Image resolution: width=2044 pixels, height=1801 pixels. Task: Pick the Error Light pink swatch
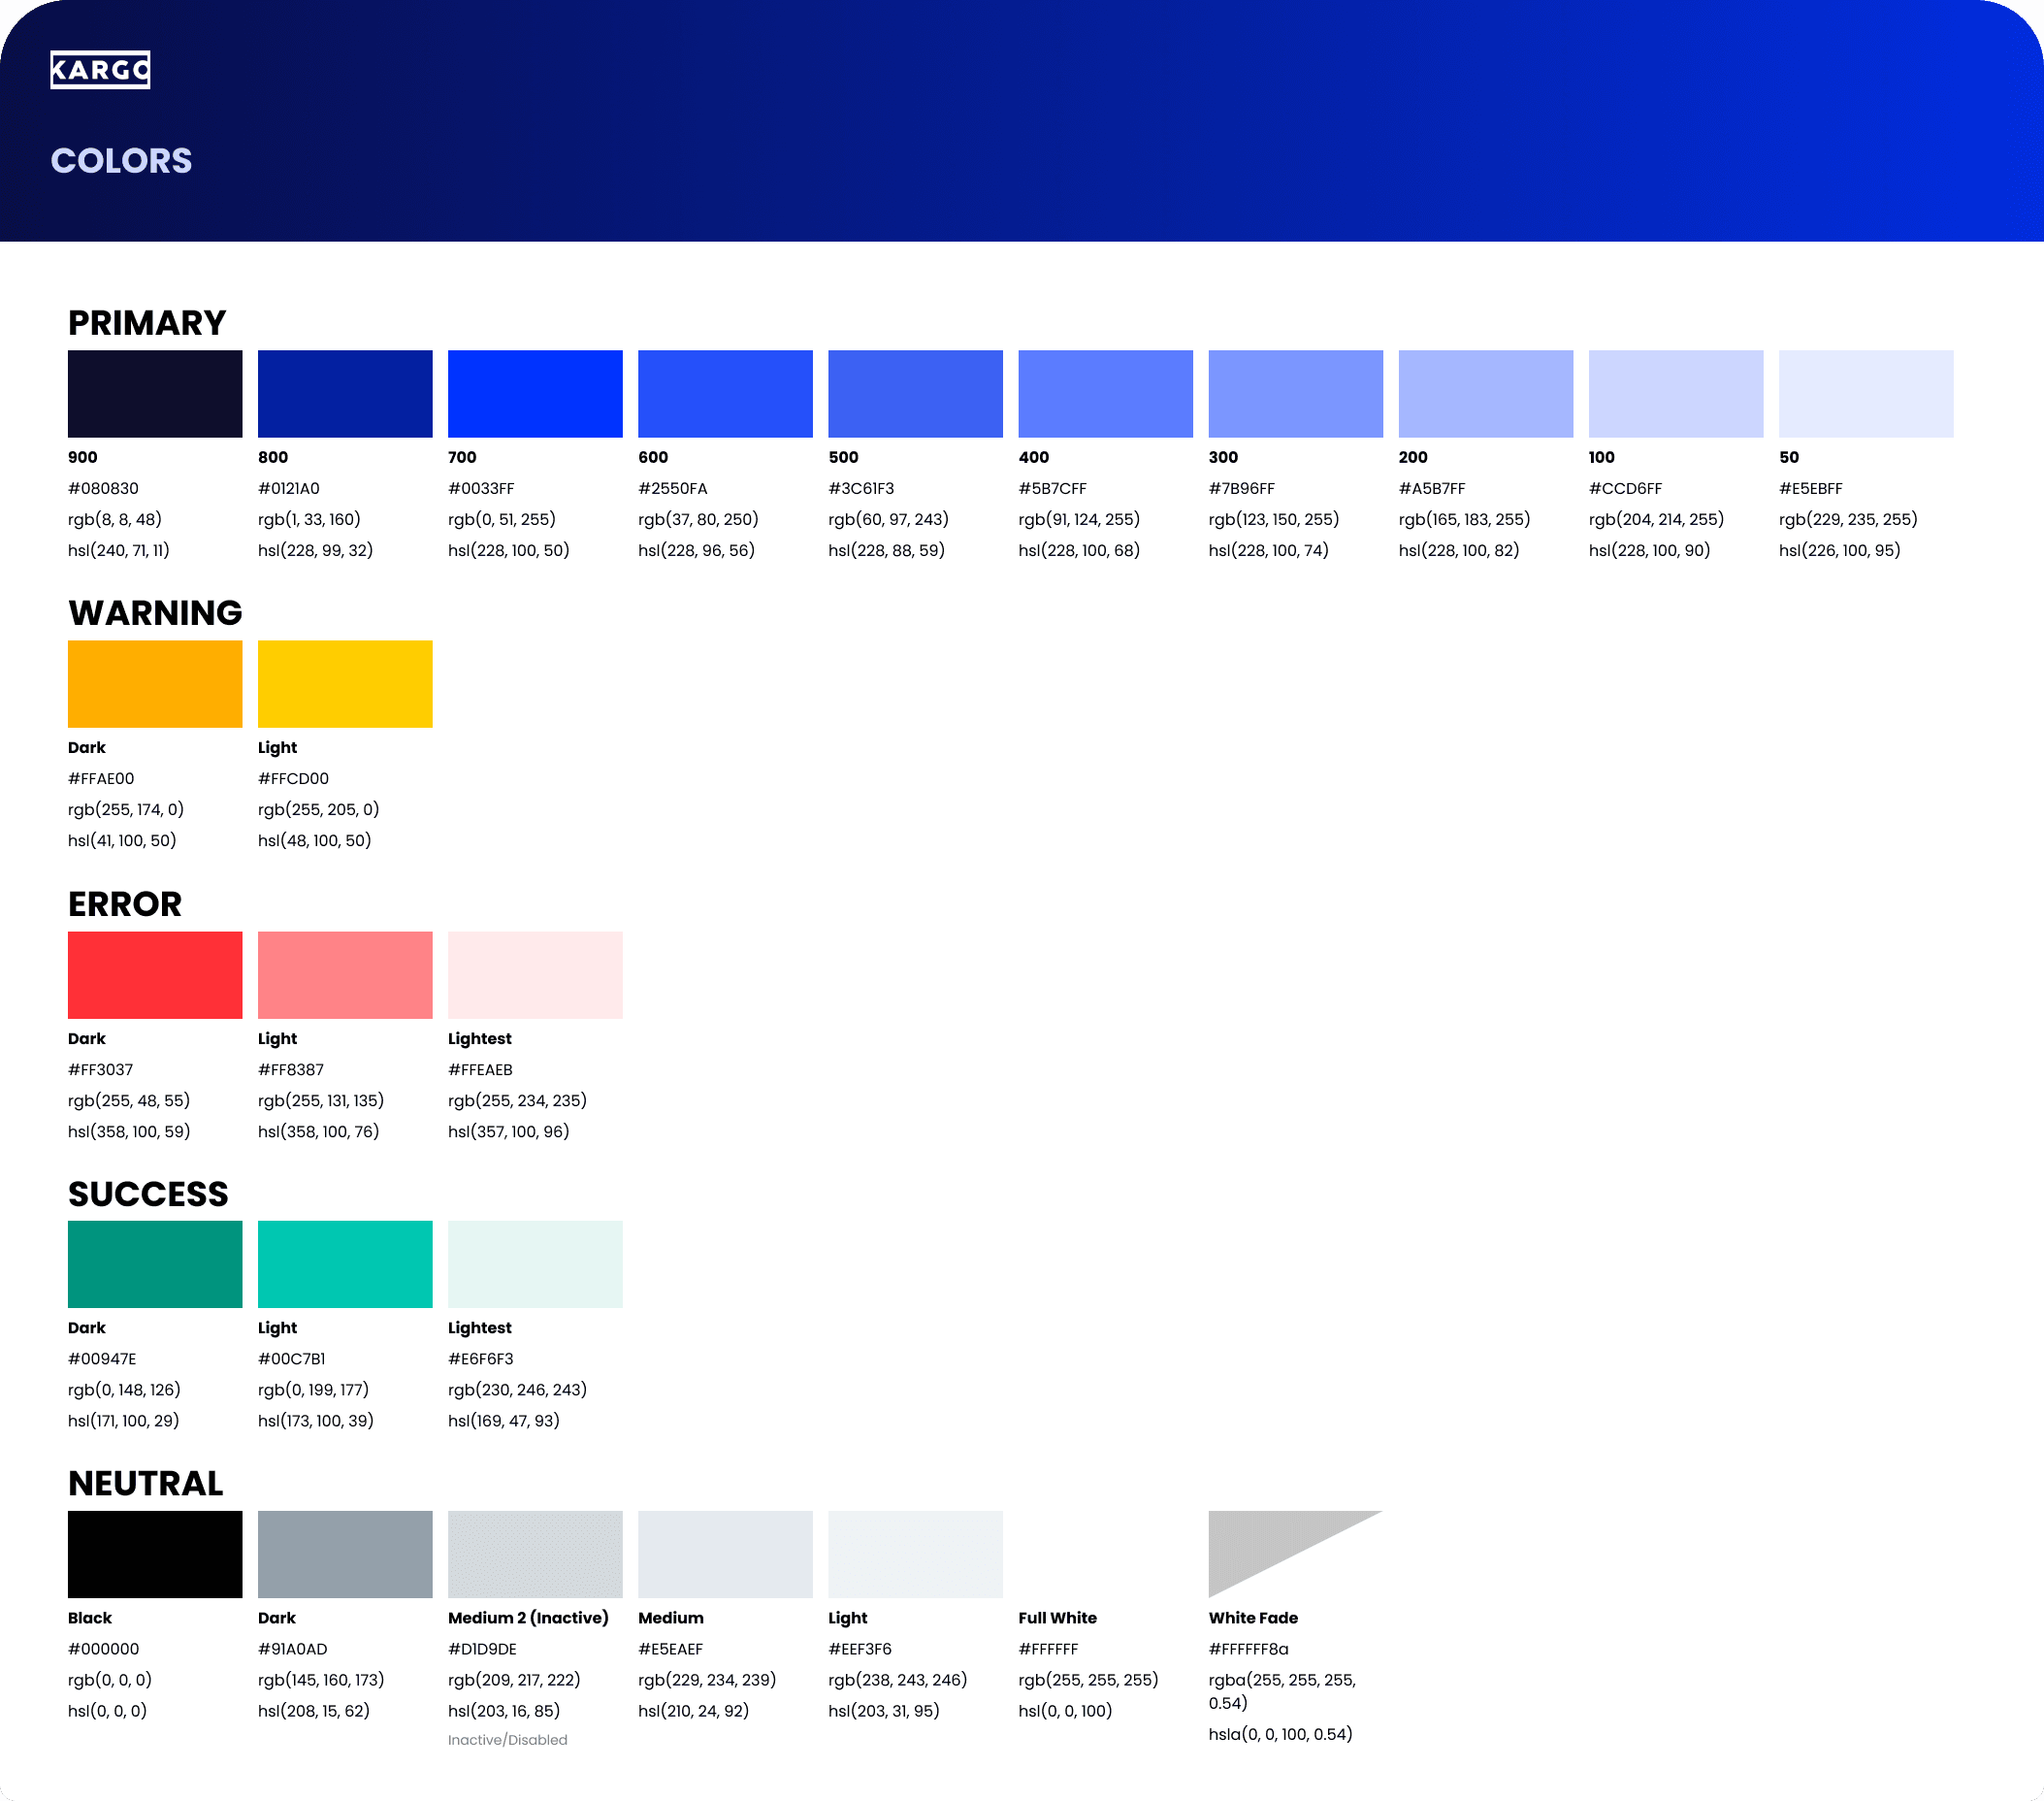[x=345, y=974]
